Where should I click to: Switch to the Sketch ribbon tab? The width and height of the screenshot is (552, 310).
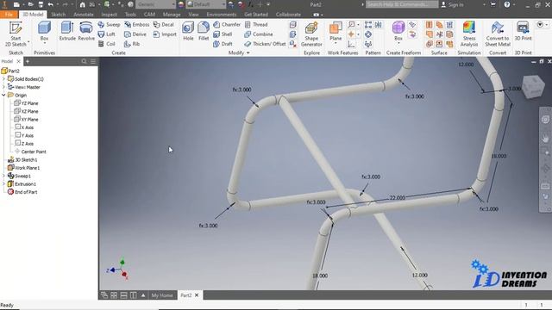pos(58,15)
